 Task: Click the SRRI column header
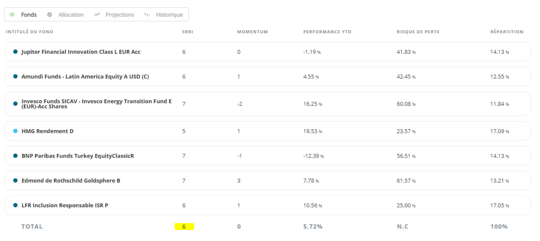188,32
